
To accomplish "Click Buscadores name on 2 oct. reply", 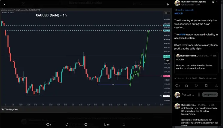I will click(189, 105).
